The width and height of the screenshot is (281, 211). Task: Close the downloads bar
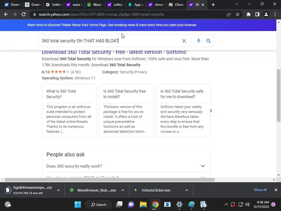point(276,190)
